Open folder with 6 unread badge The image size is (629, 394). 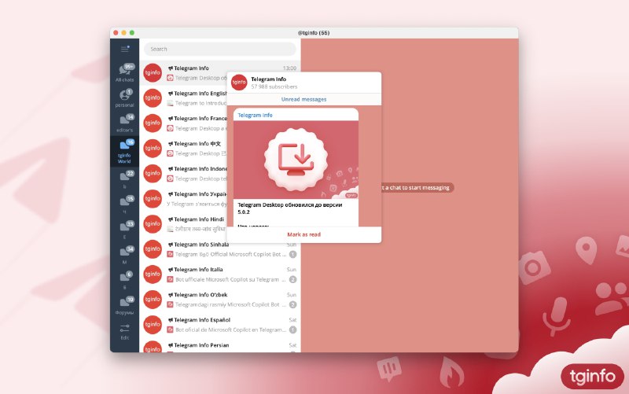tap(125, 281)
